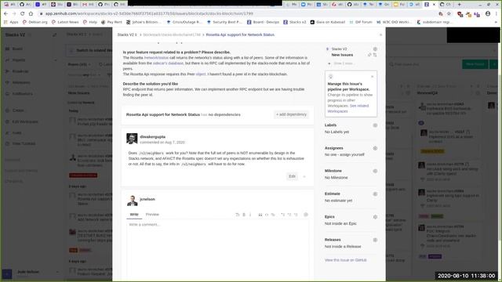Click the Board icon in the left sidebar

click(7, 49)
